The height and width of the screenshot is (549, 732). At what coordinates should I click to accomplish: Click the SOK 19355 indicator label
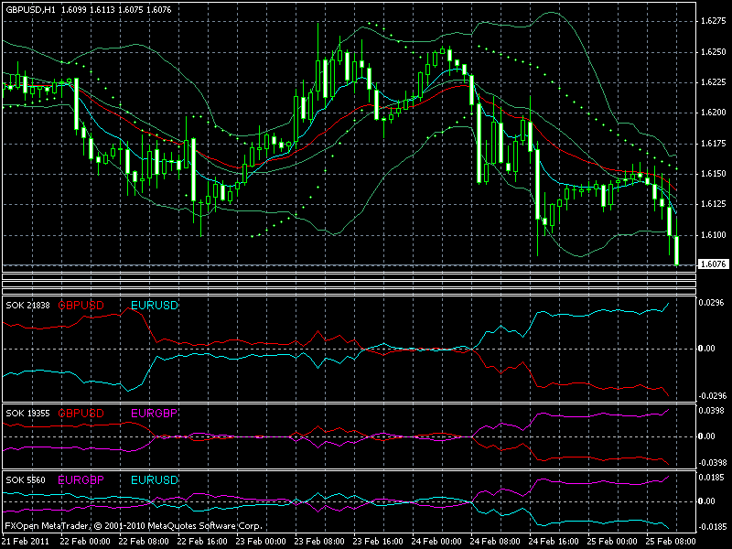point(27,414)
